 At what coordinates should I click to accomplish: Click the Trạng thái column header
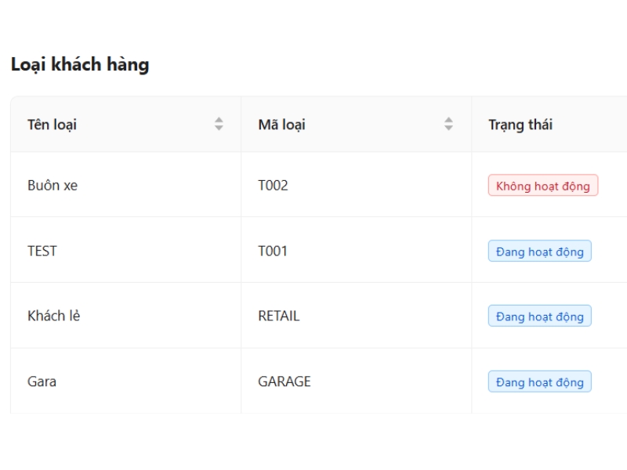point(520,125)
